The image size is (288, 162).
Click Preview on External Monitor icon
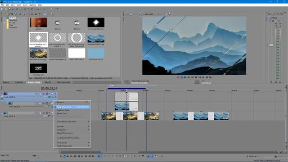131,14
